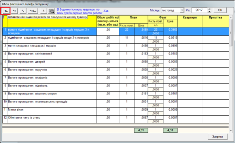This screenshot has height=143, width=235.
Task: Click the Закрити button
Action: (218, 137)
